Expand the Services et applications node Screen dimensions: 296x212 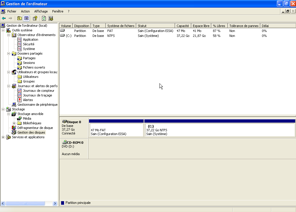(3, 137)
